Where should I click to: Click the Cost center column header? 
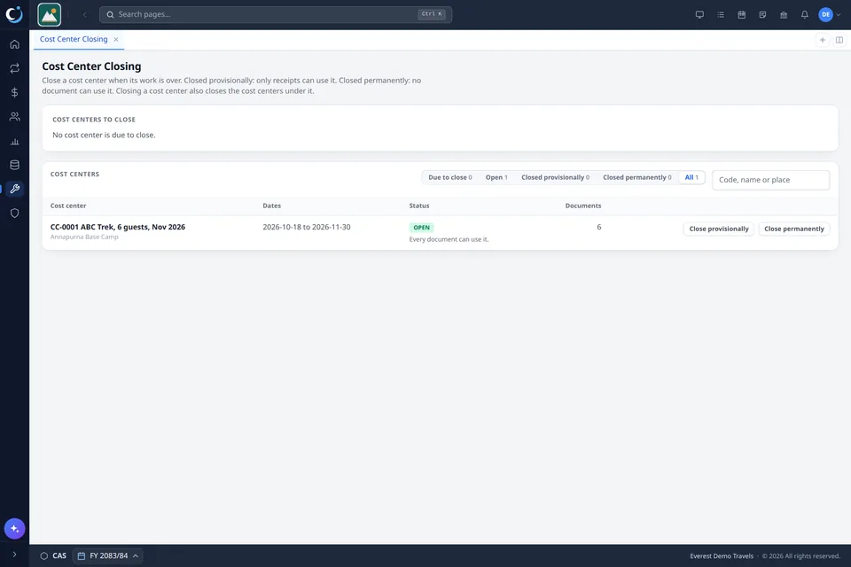[x=68, y=206]
